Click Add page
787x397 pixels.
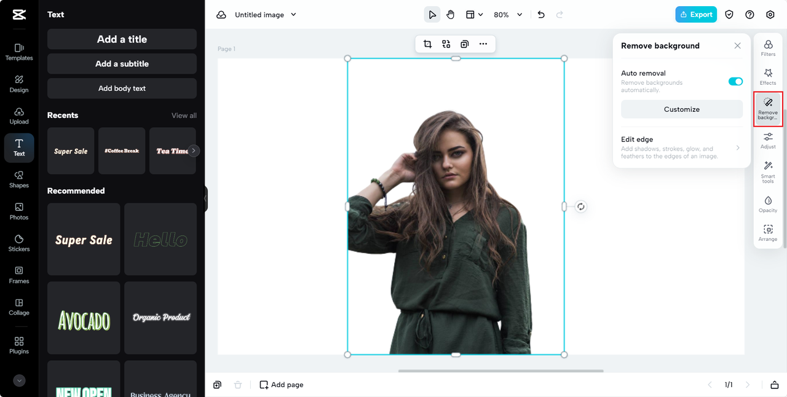point(282,385)
